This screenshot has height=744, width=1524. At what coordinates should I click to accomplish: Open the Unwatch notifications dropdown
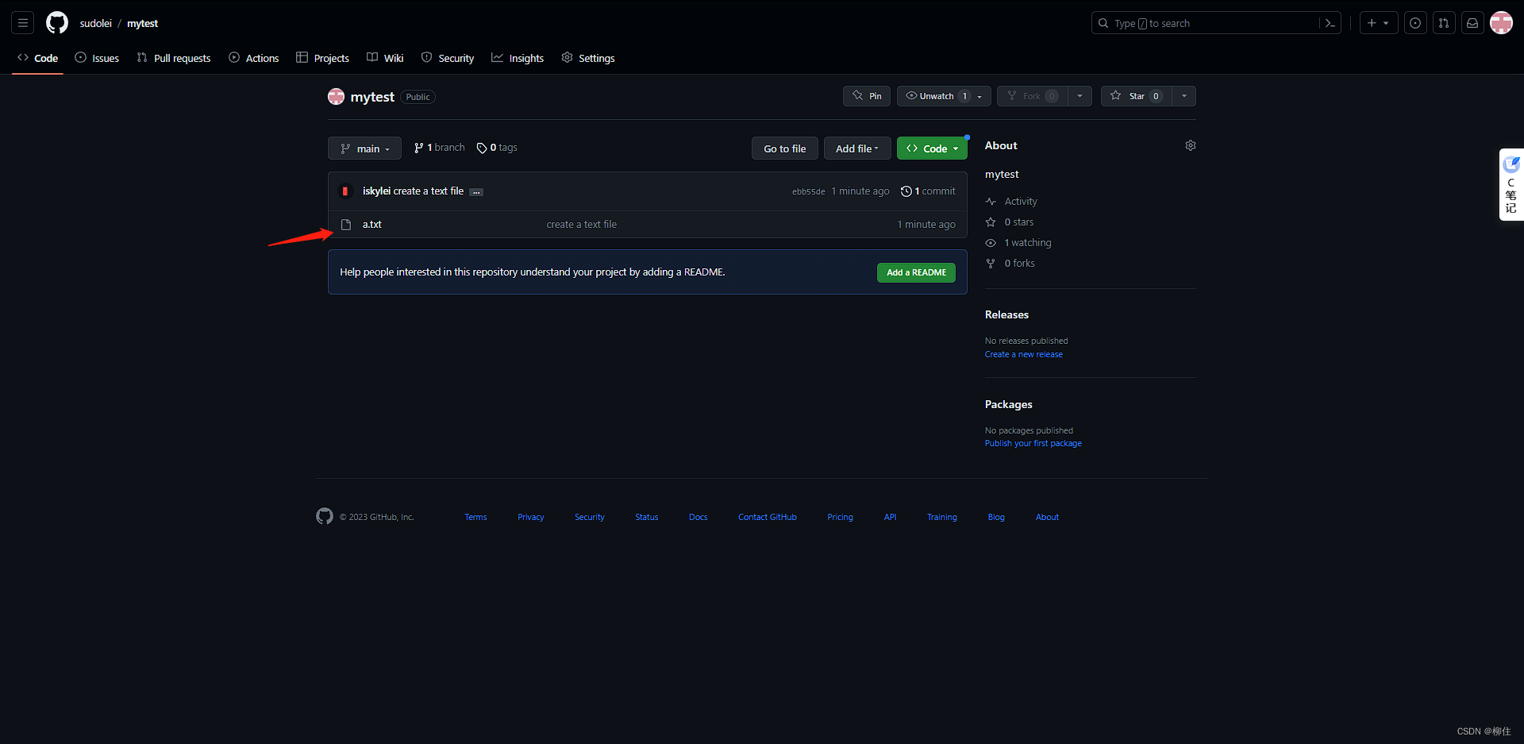pos(944,96)
